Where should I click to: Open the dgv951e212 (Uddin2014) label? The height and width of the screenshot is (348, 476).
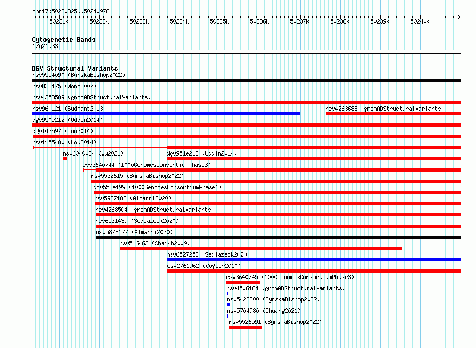tap(202, 153)
